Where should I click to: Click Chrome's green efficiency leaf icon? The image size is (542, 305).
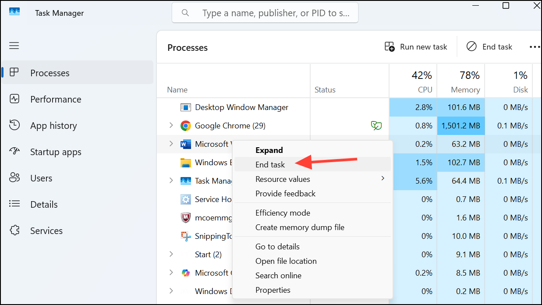tap(376, 126)
